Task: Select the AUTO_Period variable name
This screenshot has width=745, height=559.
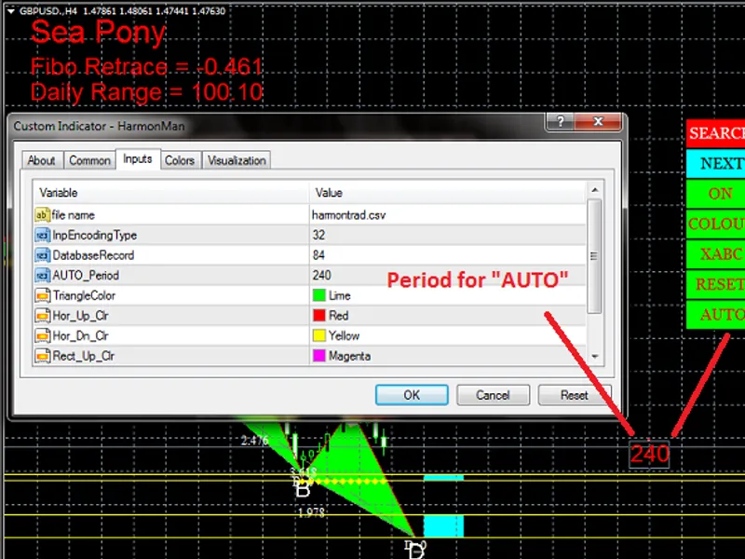Action: [x=86, y=275]
